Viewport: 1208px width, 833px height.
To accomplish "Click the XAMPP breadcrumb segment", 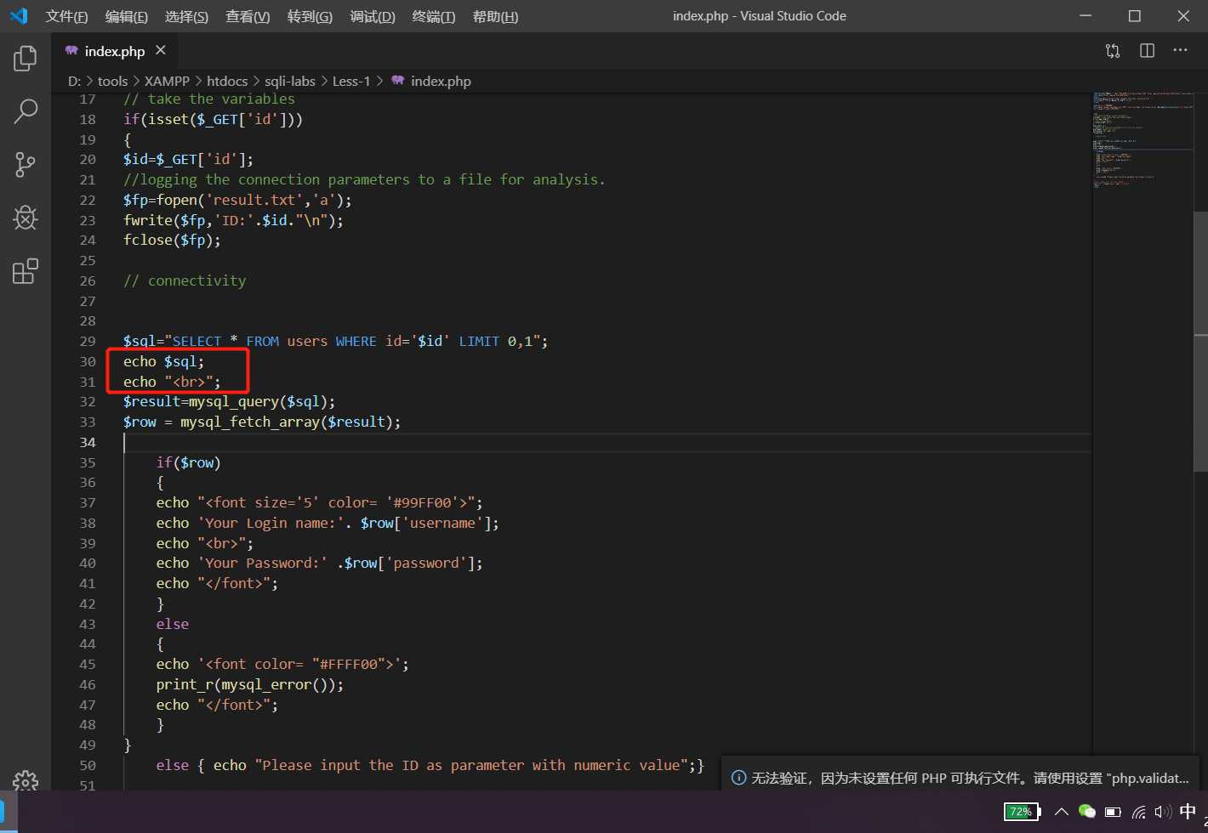I will click(x=168, y=82).
